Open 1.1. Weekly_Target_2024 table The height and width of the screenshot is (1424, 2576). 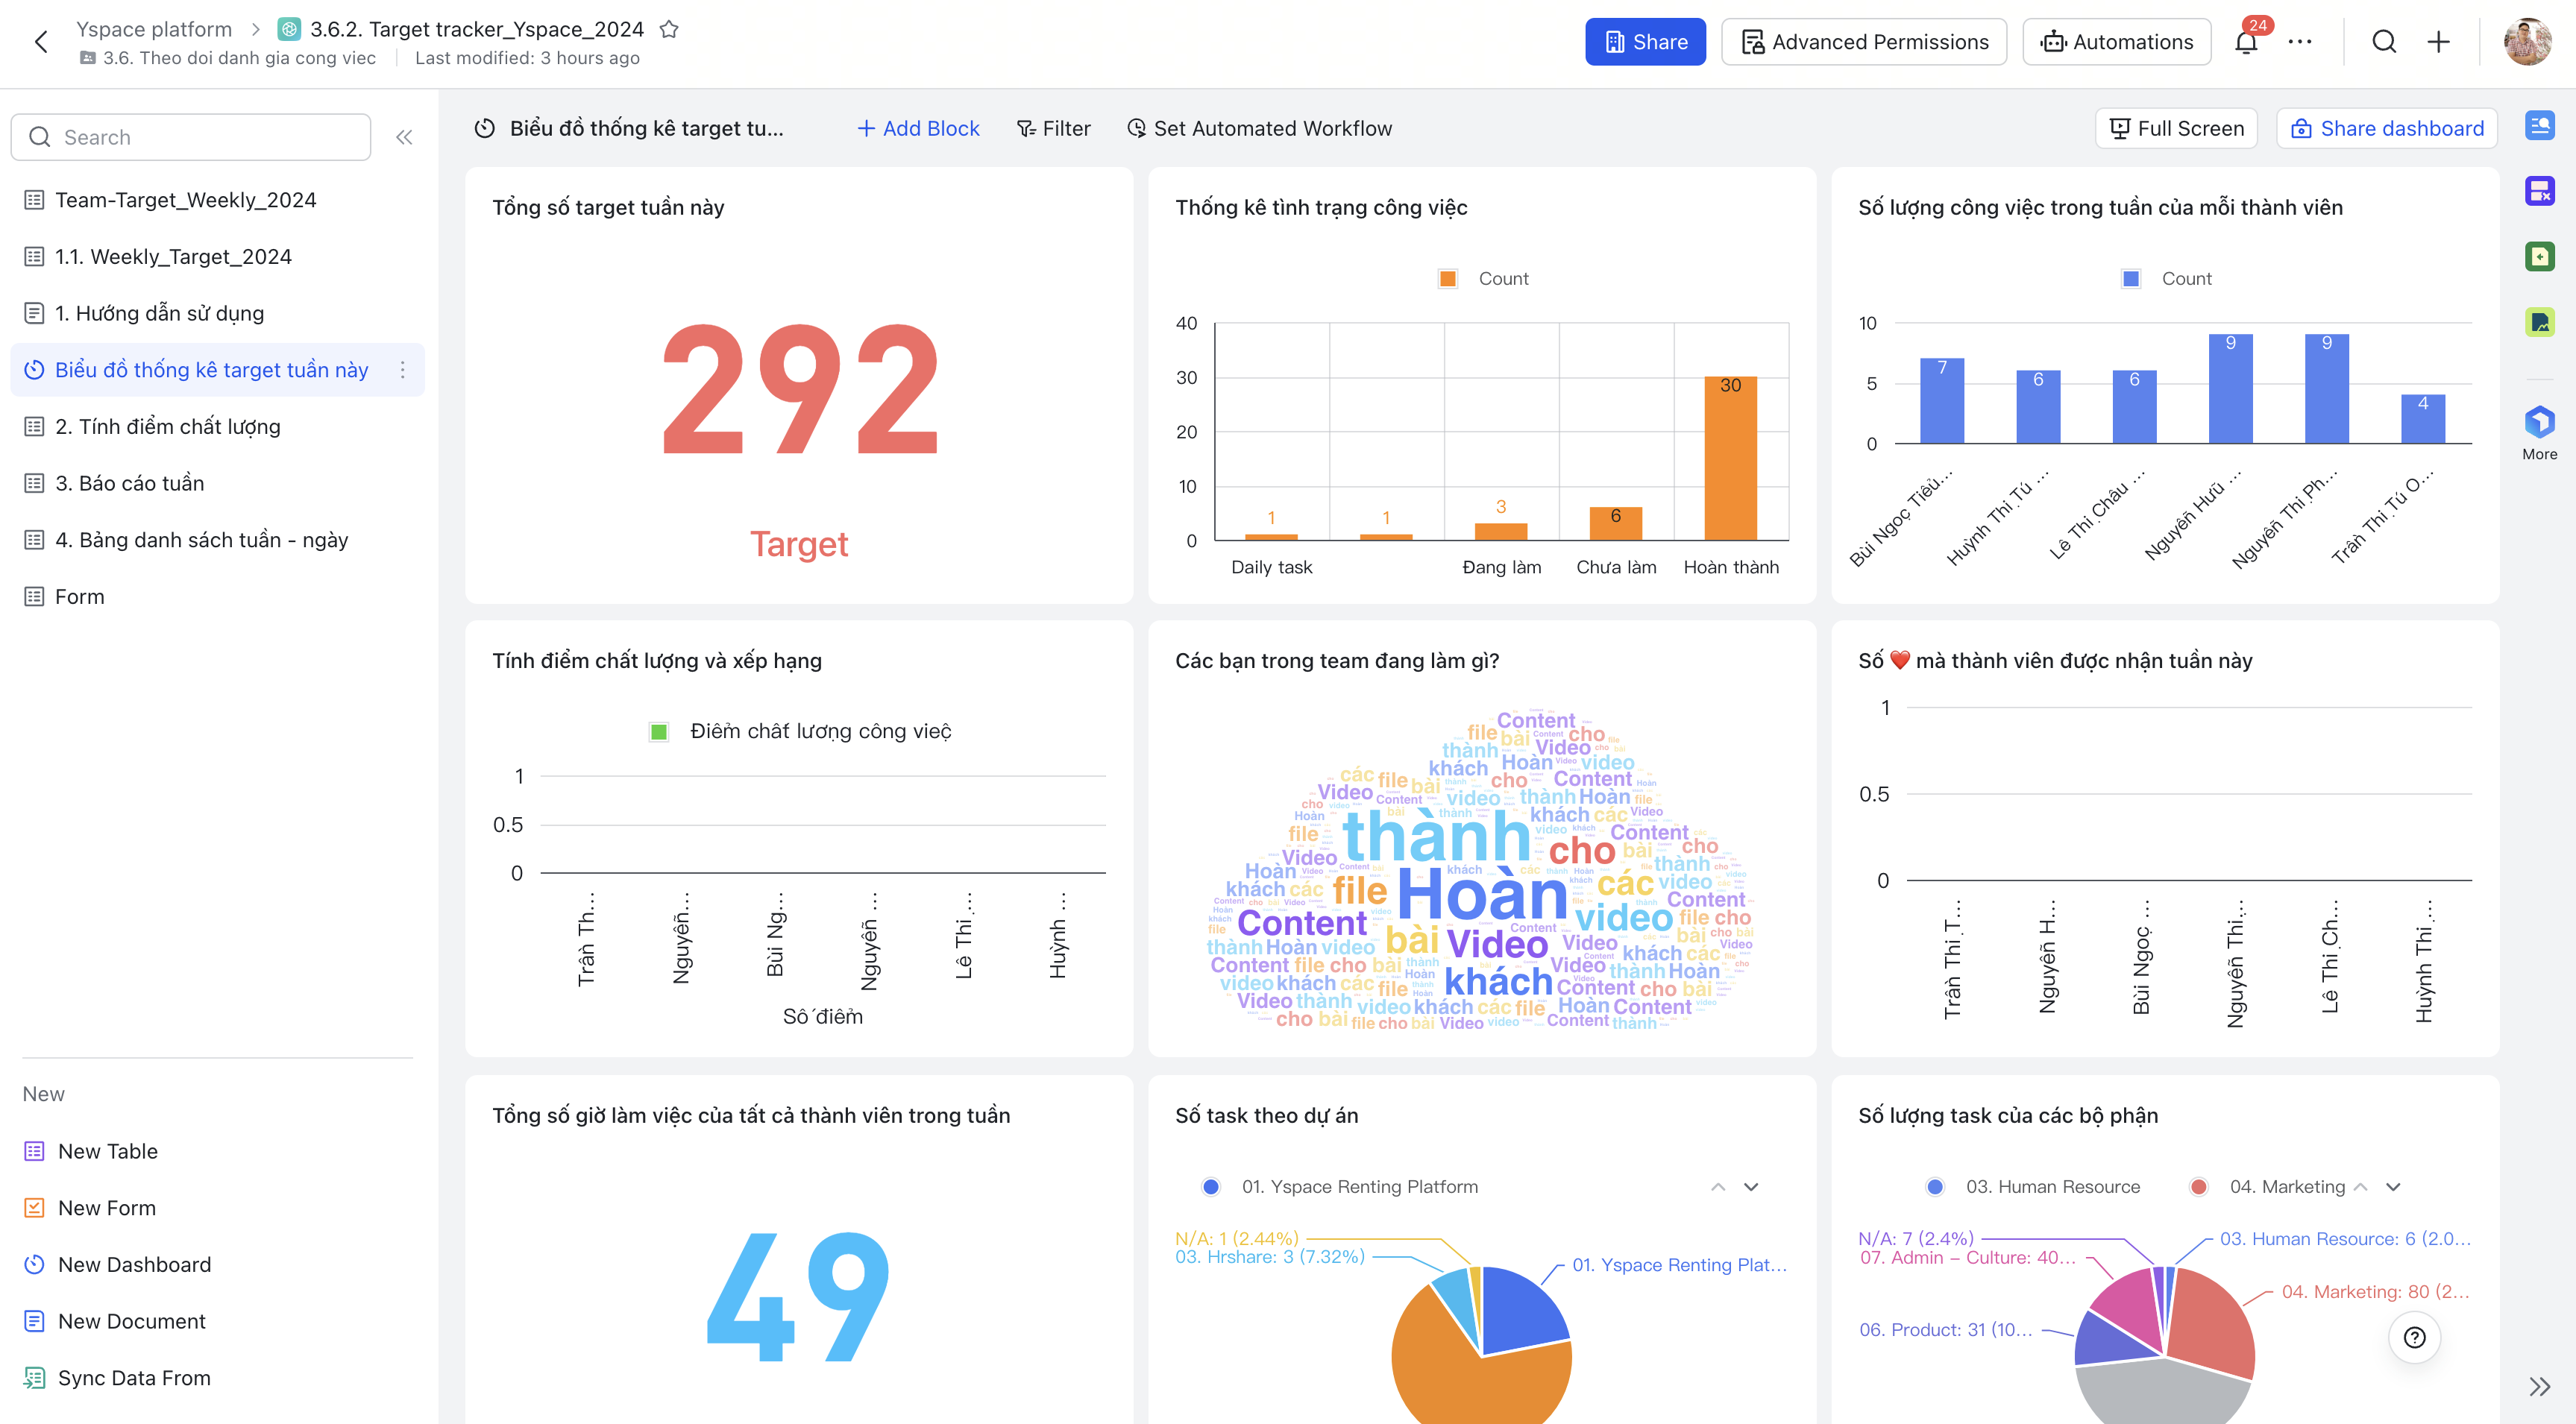point(217,257)
